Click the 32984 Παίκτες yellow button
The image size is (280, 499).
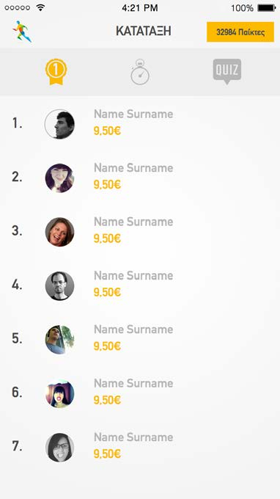(240, 32)
